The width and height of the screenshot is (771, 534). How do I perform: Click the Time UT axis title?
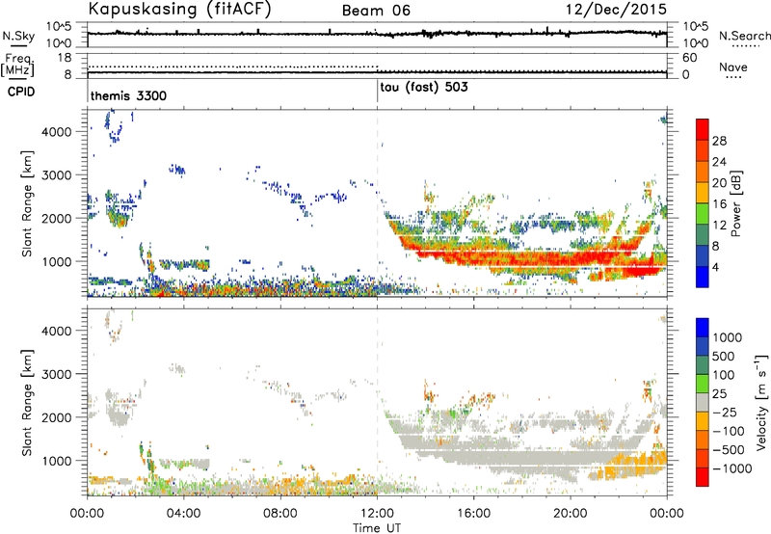point(377,528)
